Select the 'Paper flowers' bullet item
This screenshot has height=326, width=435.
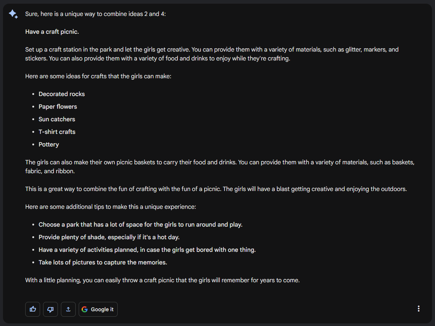coord(58,107)
